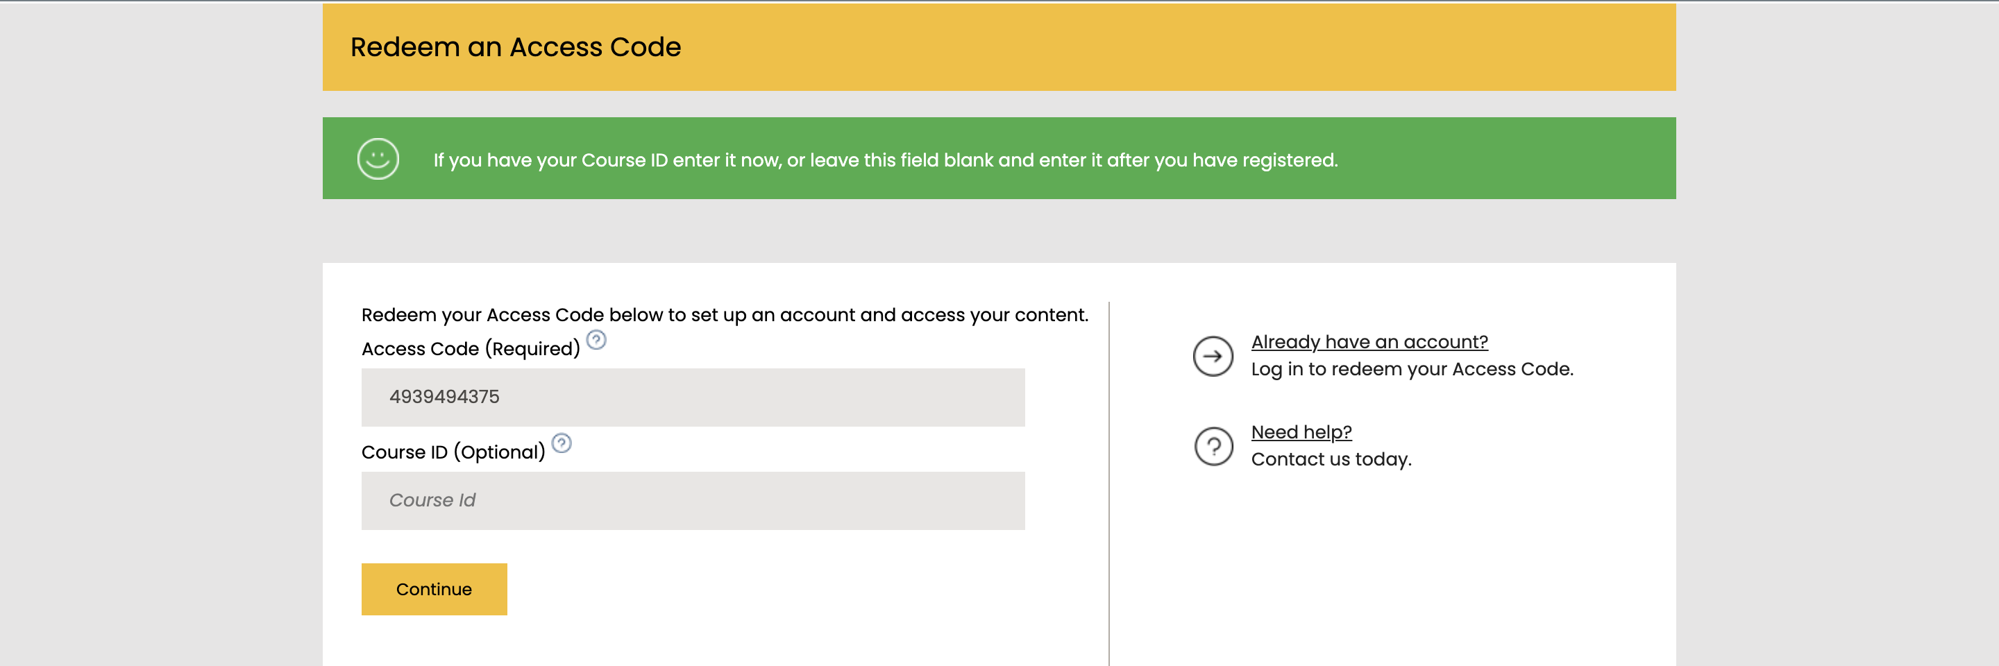Click empty space in the green notice banner
Image resolution: width=1999 pixels, height=666 pixels.
(1513, 158)
